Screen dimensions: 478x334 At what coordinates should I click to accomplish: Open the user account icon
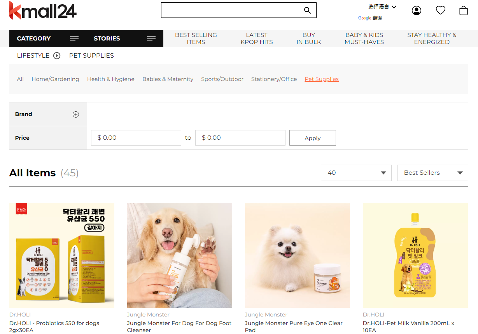pos(417,11)
